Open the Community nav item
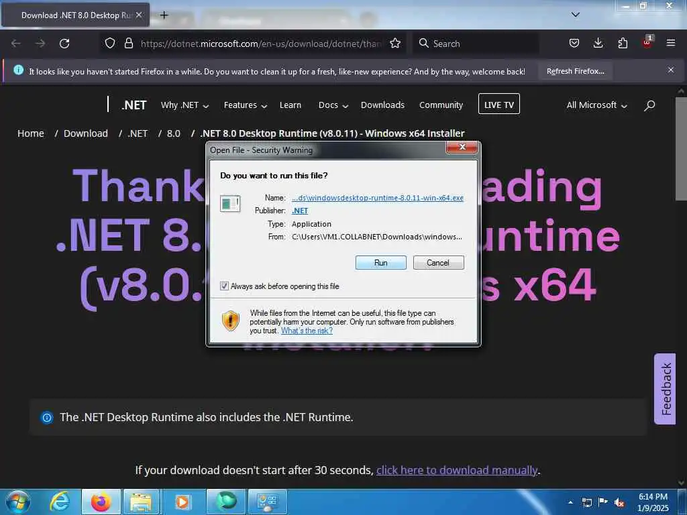 pos(441,105)
